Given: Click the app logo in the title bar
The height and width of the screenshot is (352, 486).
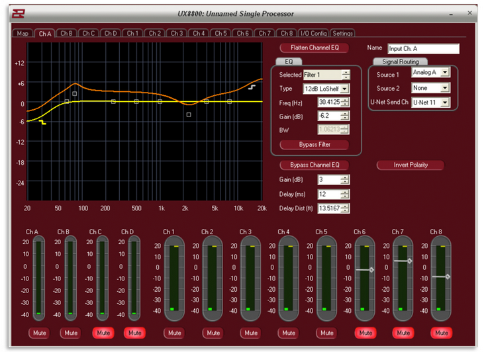Looking at the screenshot, I should click(x=19, y=14).
